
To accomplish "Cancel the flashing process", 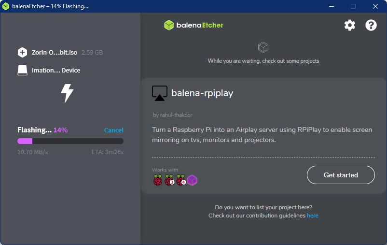I will (114, 130).
